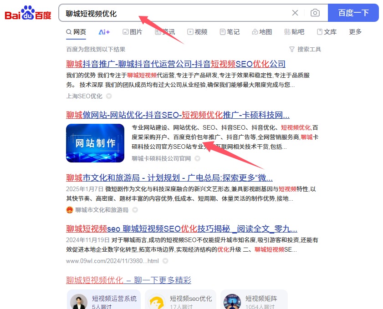Click the Baidu paw logo
This screenshot has width=383, height=309.
tap(28, 13)
